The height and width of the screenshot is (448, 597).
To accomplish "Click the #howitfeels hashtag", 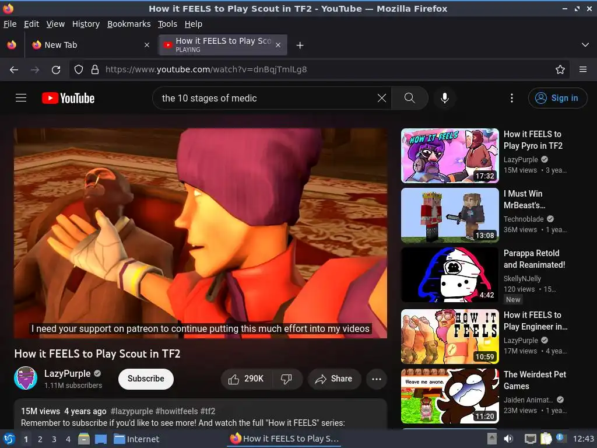I will point(177,411).
